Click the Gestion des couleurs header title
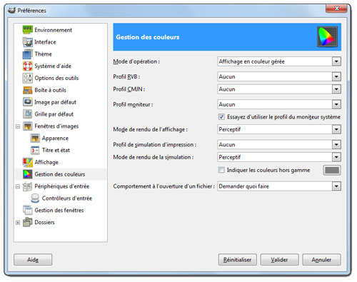 click(x=148, y=37)
